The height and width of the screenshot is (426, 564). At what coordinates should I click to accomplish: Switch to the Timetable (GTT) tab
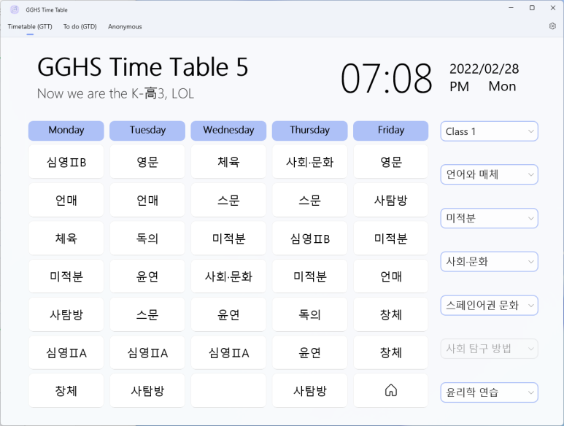click(30, 26)
